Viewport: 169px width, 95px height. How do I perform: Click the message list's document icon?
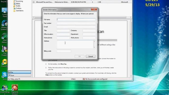tap(34, 2)
